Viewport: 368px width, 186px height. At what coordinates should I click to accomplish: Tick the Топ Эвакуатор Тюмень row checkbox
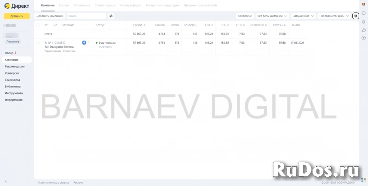(x=38, y=43)
